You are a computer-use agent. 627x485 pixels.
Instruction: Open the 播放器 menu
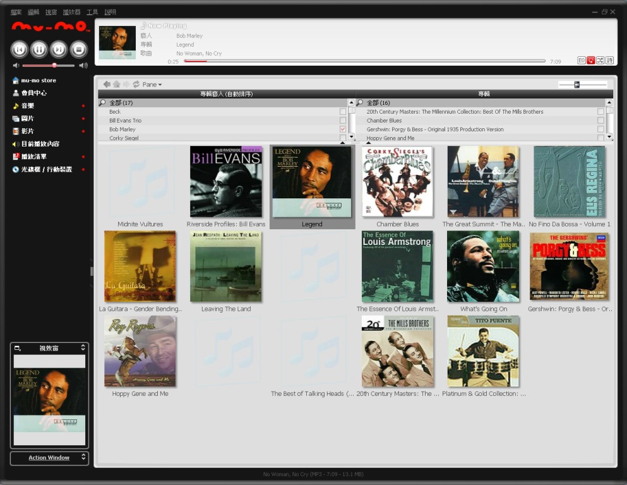71,12
